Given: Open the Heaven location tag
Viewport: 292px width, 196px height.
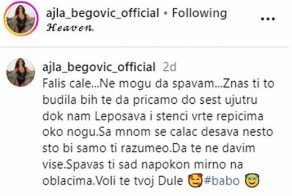Looking at the screenshot, I should 70,28.
